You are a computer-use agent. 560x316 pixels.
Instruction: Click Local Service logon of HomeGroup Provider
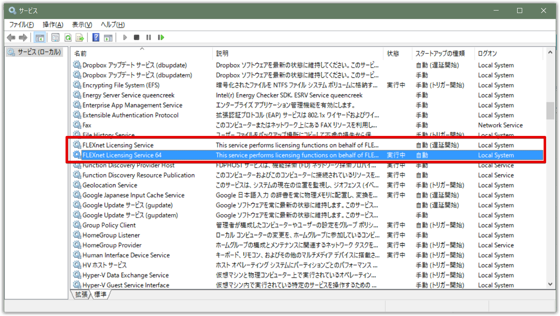pyautogui.click(x=496, y=245)
